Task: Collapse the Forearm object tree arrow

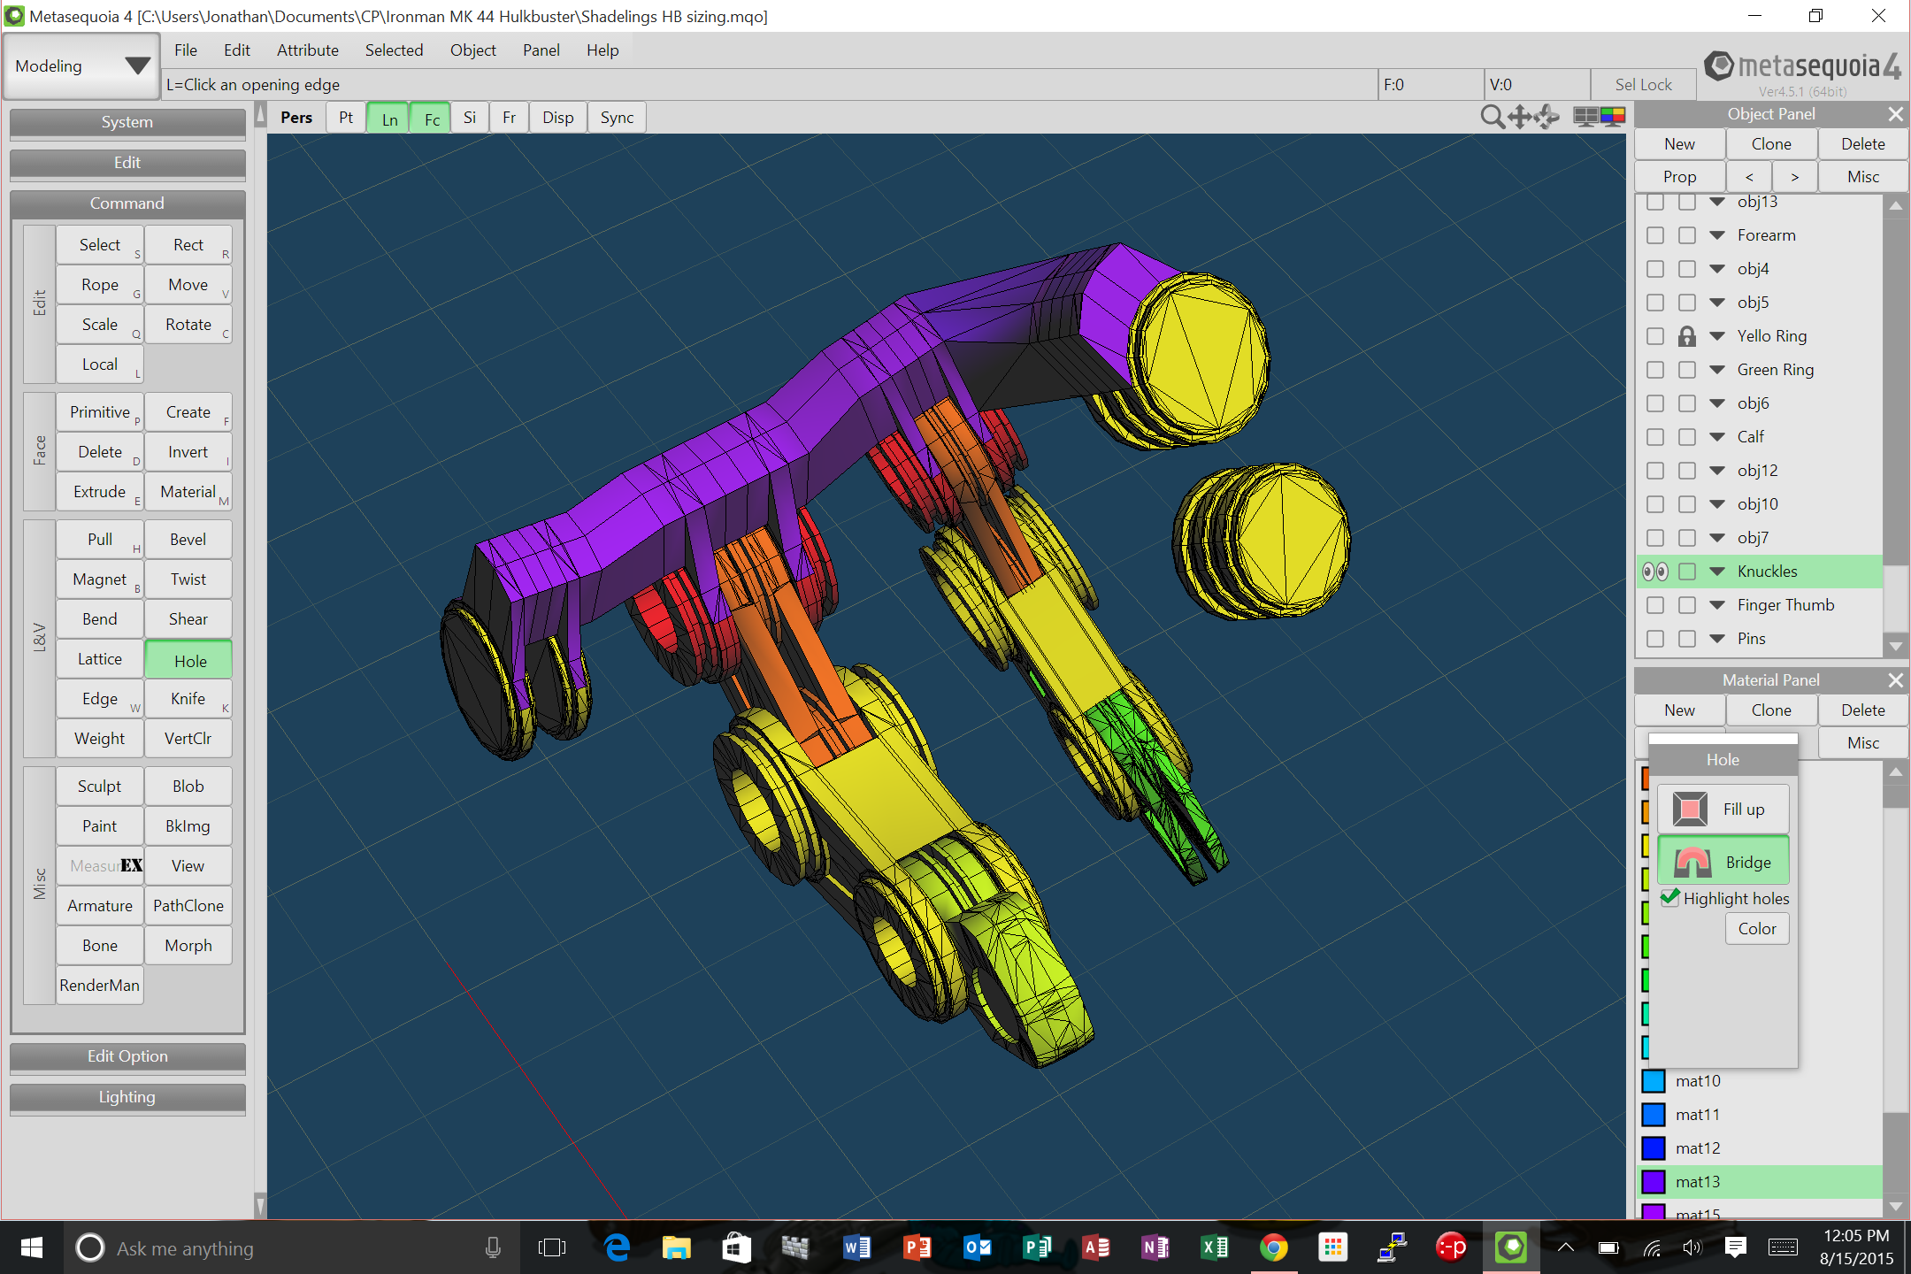Action: click(1717, 235)
